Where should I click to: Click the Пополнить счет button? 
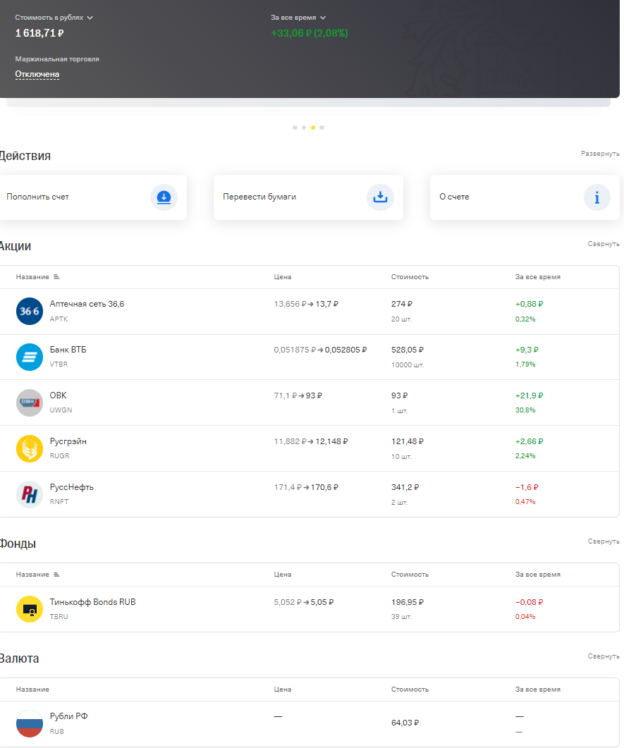point(93,197)
